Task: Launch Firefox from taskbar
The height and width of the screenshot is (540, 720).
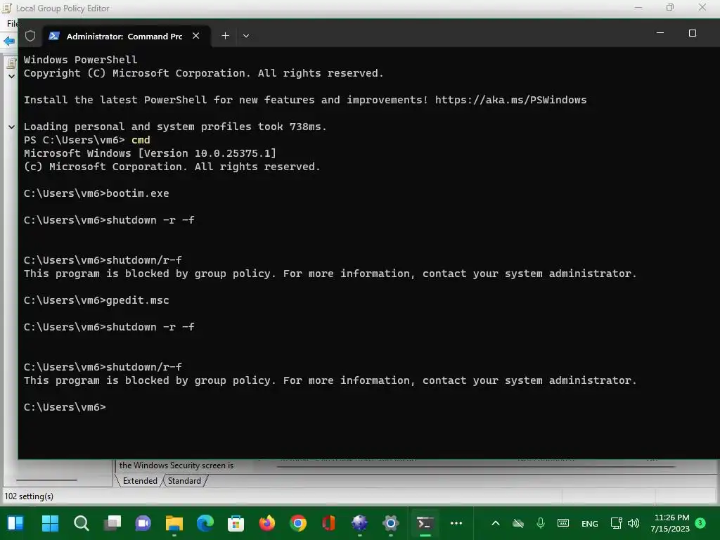Action: (x=266, y=523)
